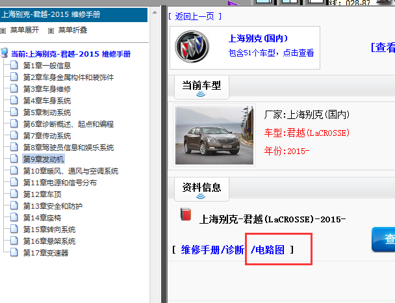Select the highlighted 第9章发动机 chapter

pos(44,159)
